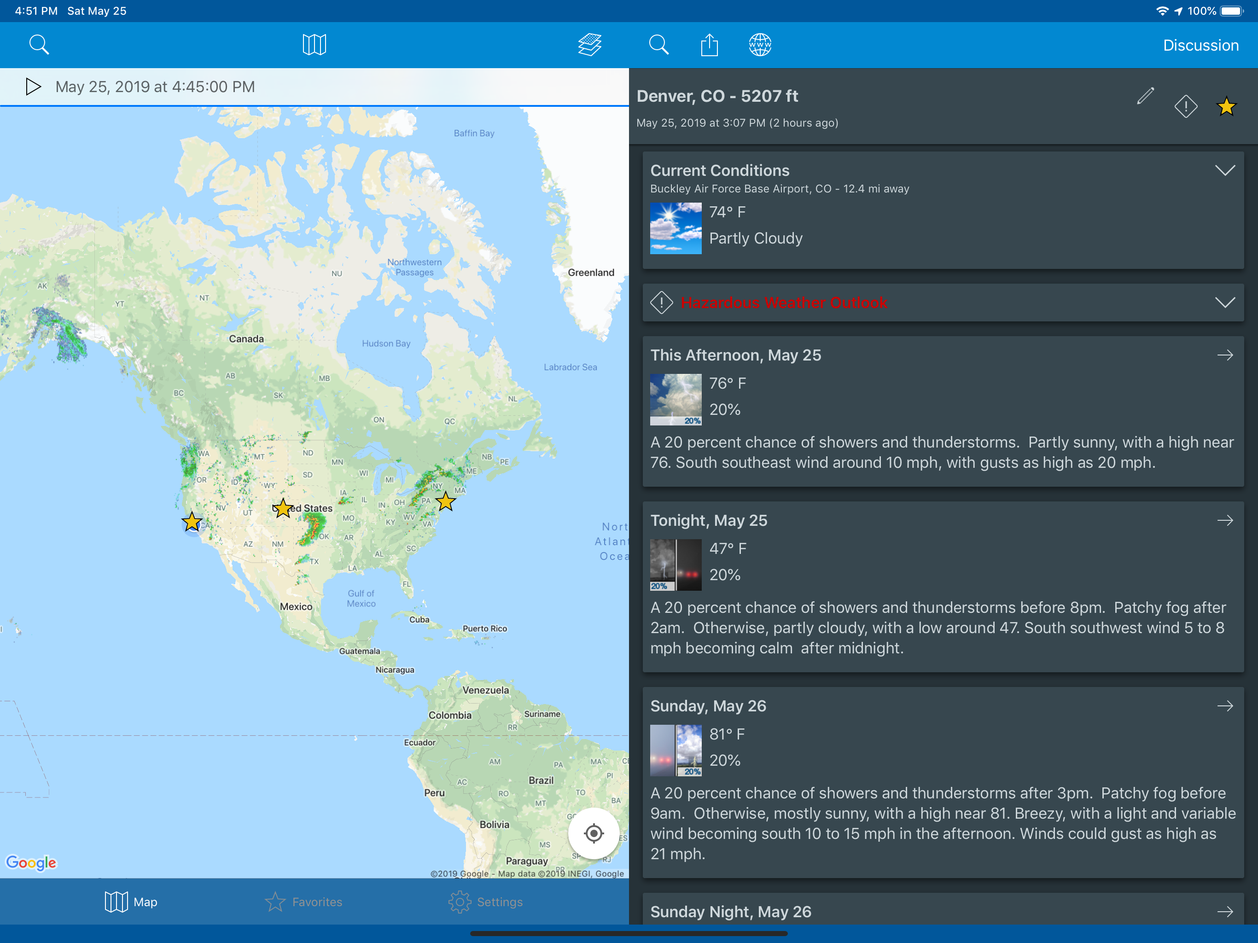Toggle the Denver favorite star
The image size is (1258, 943).
point(1226,106)
